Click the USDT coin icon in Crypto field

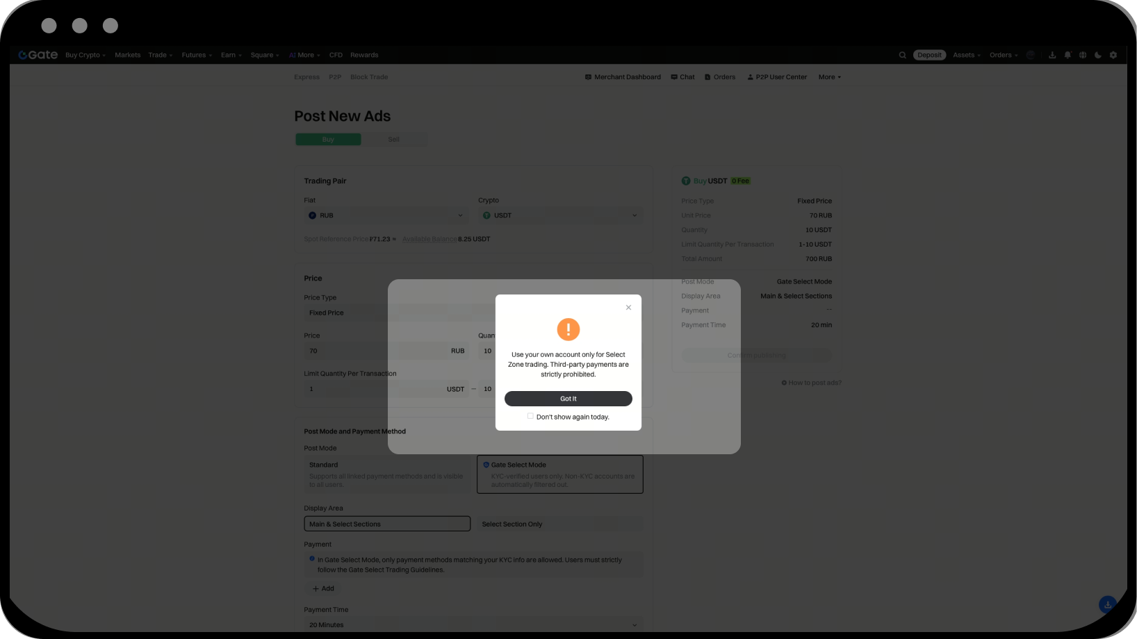click(x=486, y=215)
